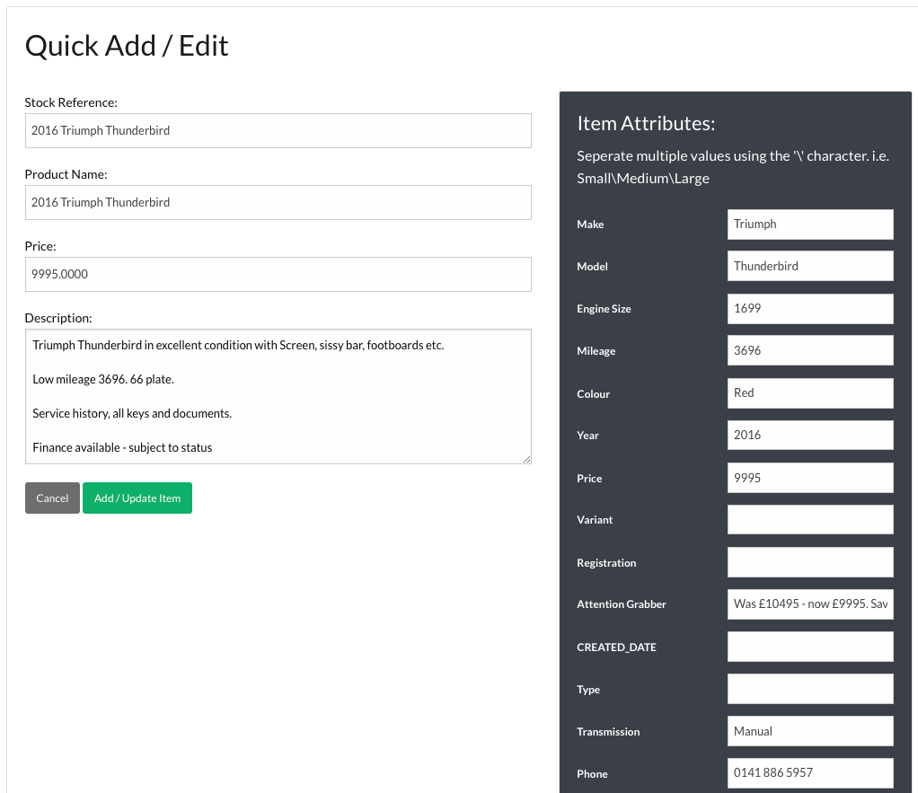This screenshot has height=793, width=918.
Task: Focus the Description text area
Action: tap(278, 396)
